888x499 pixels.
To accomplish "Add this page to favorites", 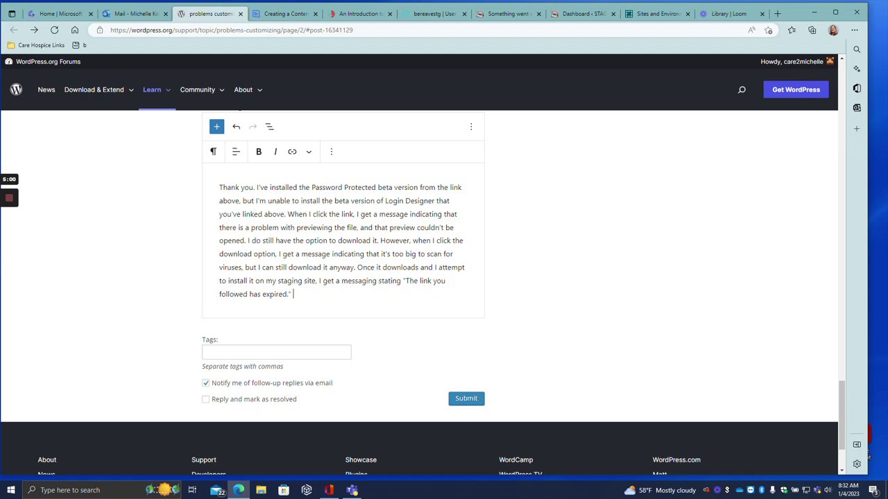I will coord(769,30).
